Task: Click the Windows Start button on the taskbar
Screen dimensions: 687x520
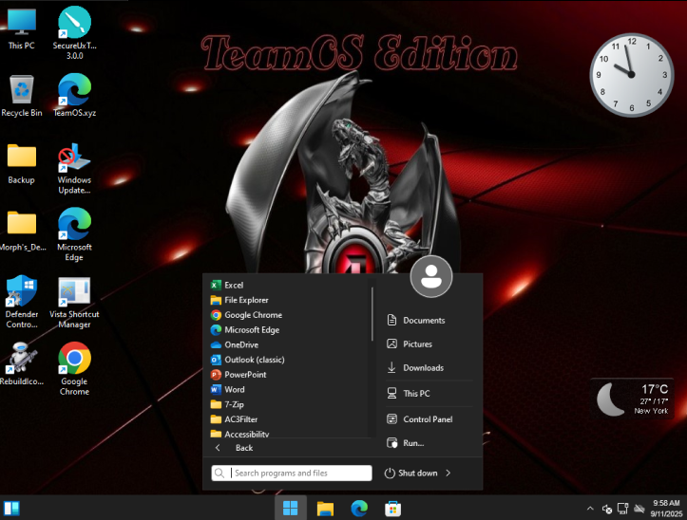Action: (290, 509)
